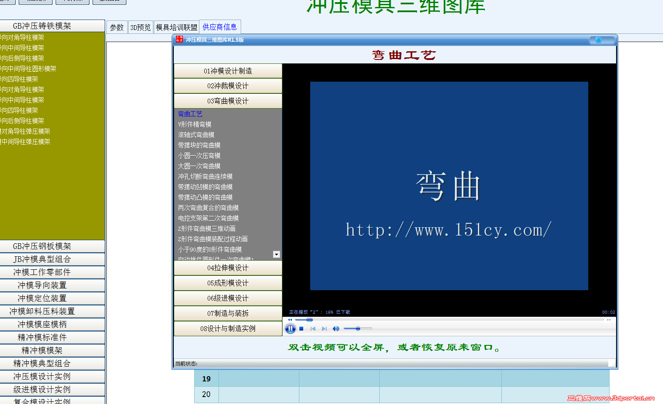Viewport: 663px width, 404px height.
Task: Click the 当前状态 status bar label
Action: (x=186, y=364)
